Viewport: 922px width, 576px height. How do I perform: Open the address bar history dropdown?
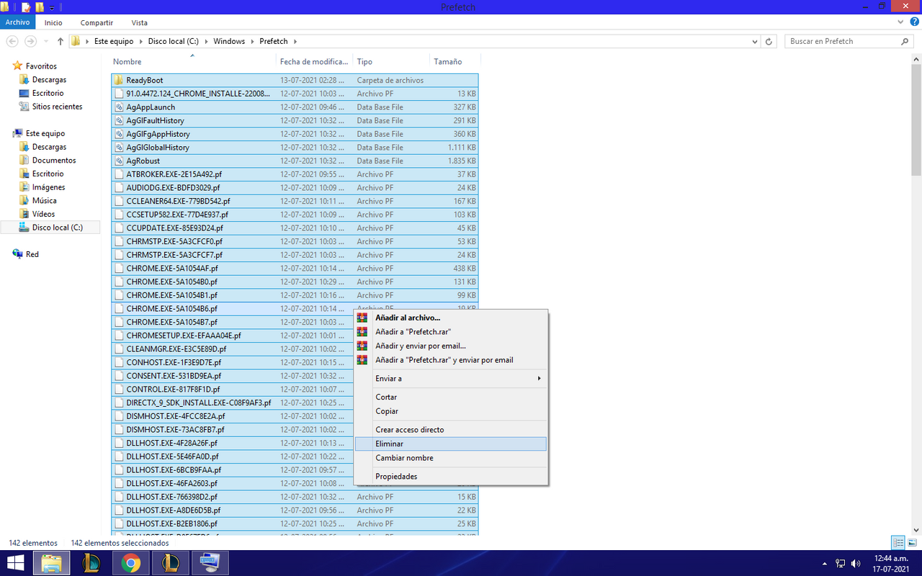754,42
